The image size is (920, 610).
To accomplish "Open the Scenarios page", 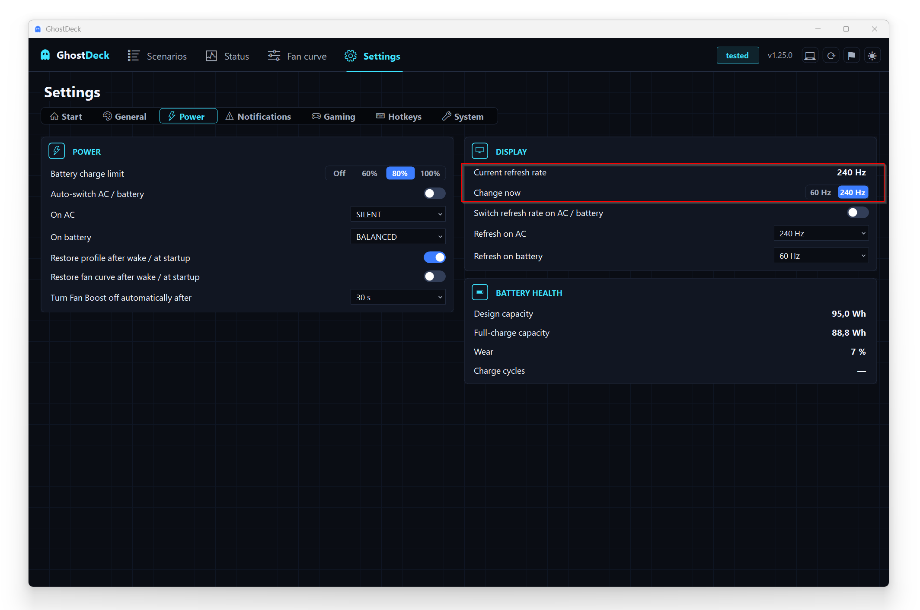I will [x=157, y=56].
